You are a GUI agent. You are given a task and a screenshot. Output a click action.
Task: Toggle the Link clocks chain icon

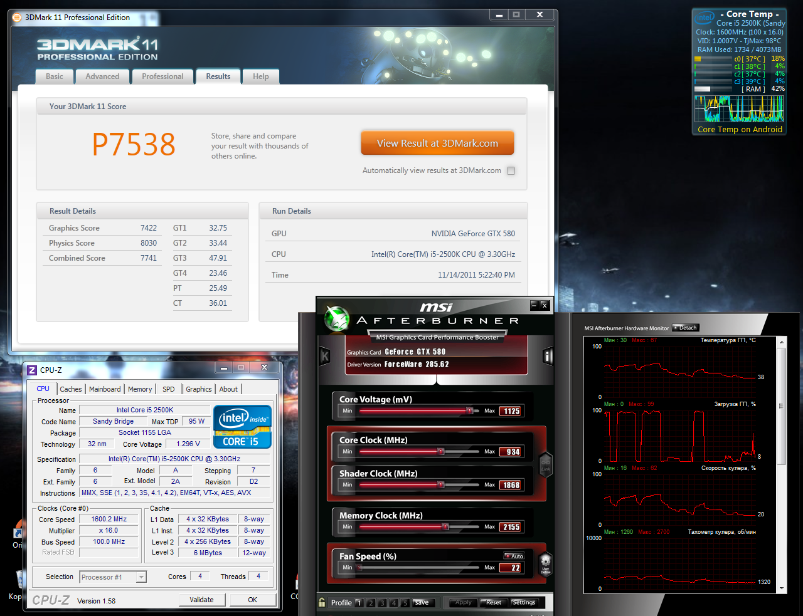(x=545, y=464)
